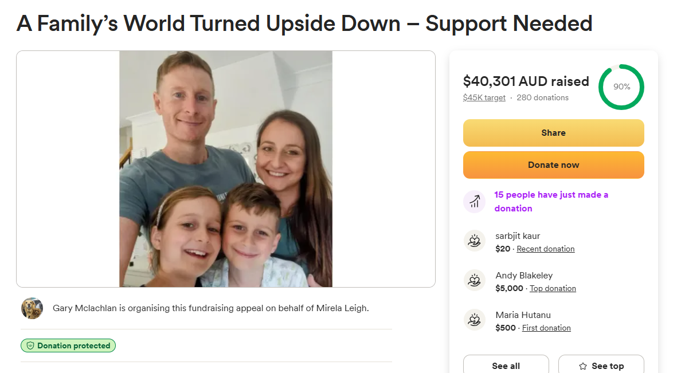The width and height of the screenshot is (681, 373).
Task: Click the donor heart icon next to Maria Hutanu
Action: coord(474,320)
